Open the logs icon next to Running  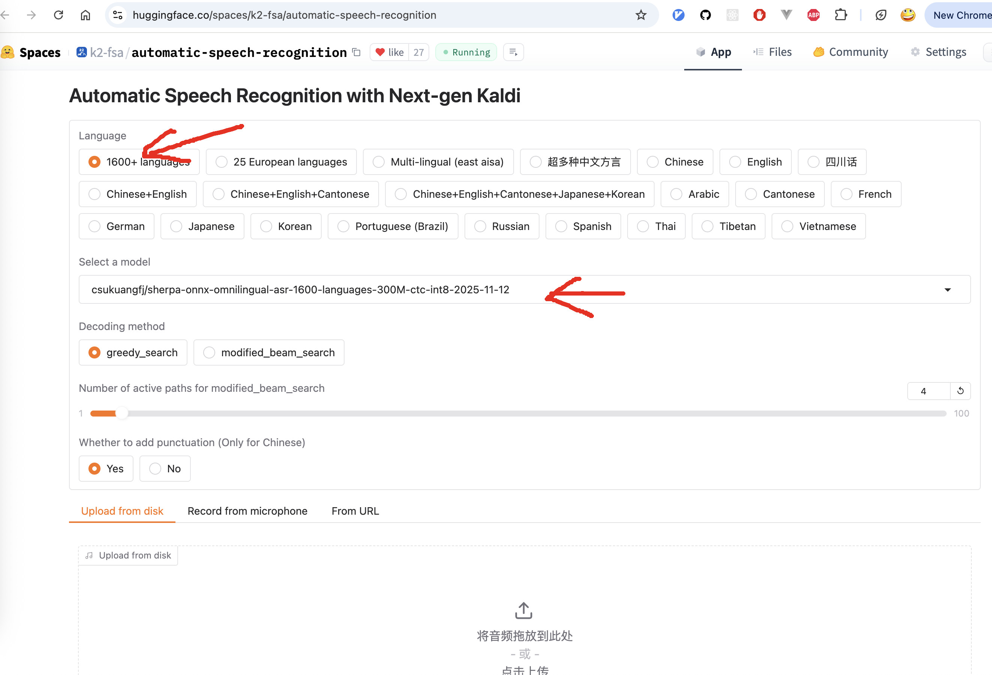513,52
